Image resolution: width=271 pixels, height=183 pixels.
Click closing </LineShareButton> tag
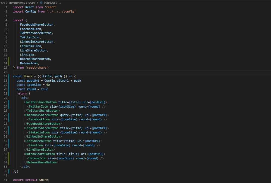coord(39,149)
